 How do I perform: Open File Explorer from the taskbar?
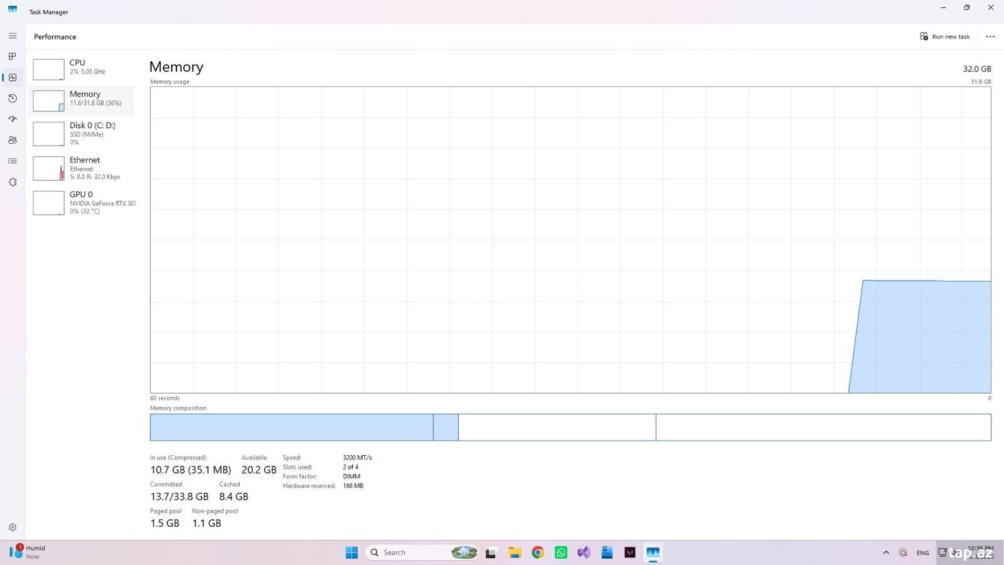pyautogui.click(x=515, y=552)
